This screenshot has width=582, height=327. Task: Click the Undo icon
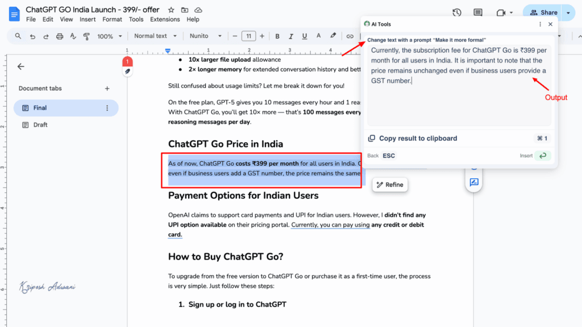[x=32, y=36]
